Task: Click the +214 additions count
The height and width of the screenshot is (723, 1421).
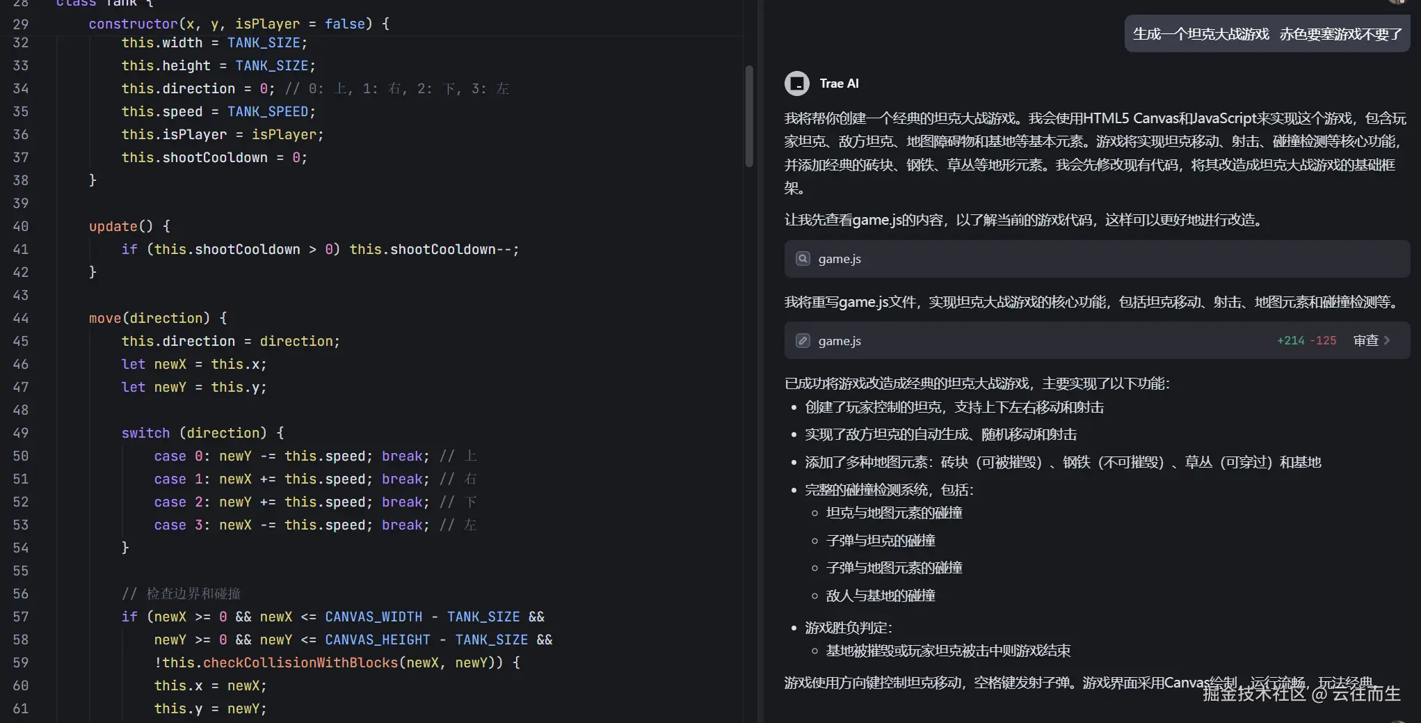Action: coord(1290,341)
